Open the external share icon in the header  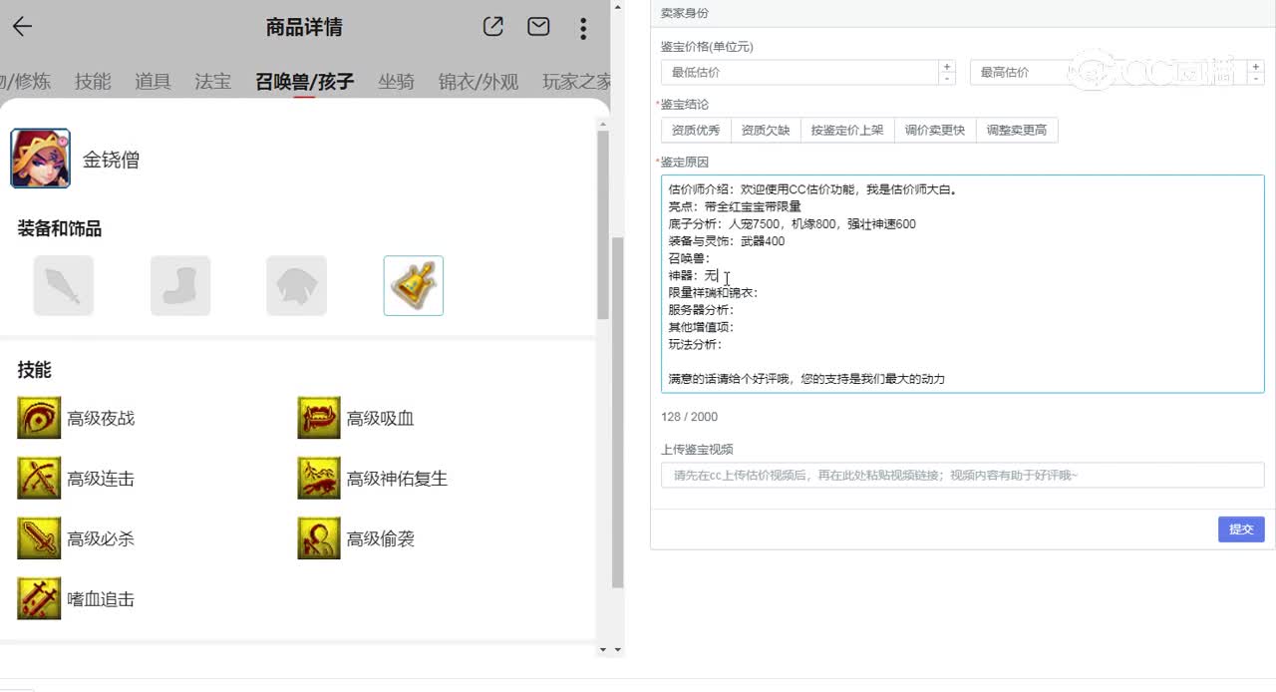pos(491,28)
